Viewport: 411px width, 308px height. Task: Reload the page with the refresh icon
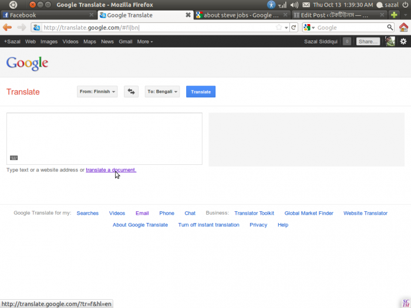(294, 27)
